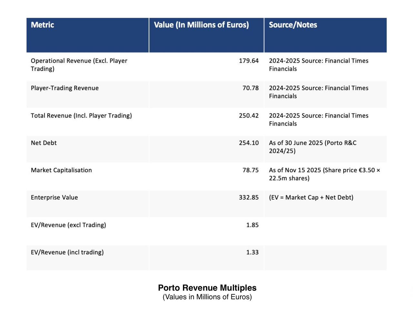Click the 254.10 net debt value

pyautogui.click(x=248, y=143)
